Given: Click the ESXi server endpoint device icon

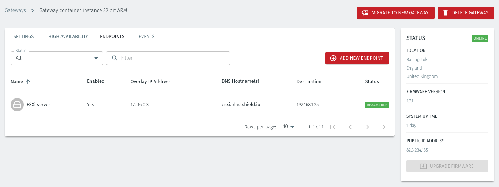Looking at the screenshot, I should tap(17, 105).
